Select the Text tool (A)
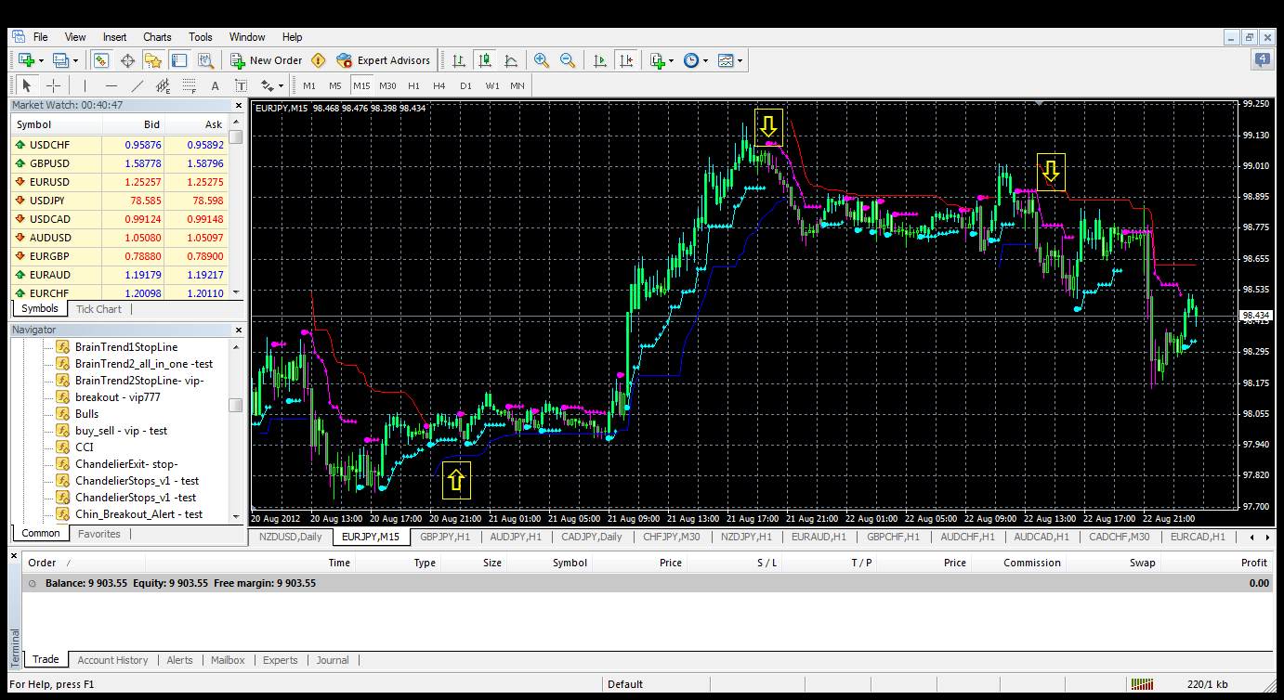Screen dimensions: 1284x700 tap(215, 85)
